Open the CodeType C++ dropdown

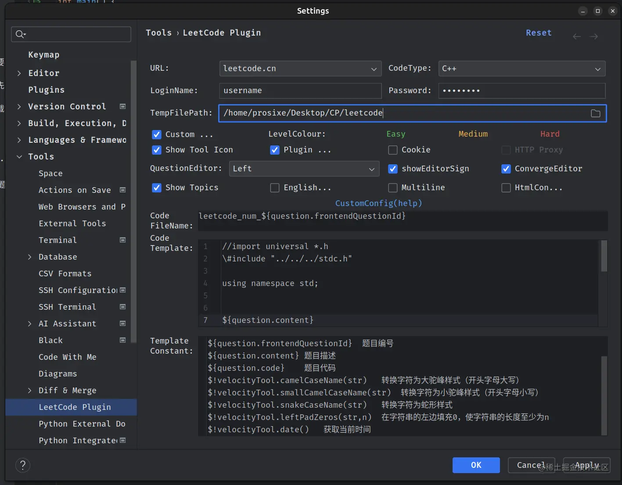522,69
